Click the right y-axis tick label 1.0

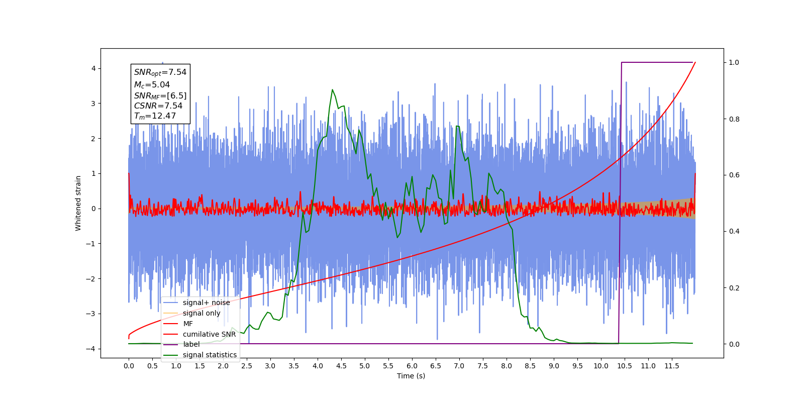[x=734, y=62]
